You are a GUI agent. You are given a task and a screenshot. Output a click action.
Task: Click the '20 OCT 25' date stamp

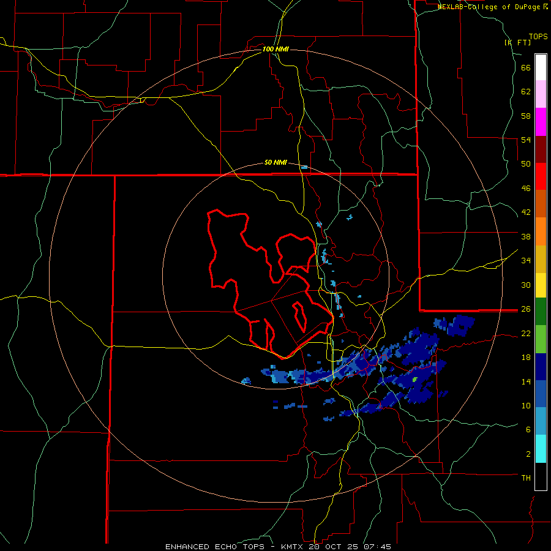[x=334, y=547]
